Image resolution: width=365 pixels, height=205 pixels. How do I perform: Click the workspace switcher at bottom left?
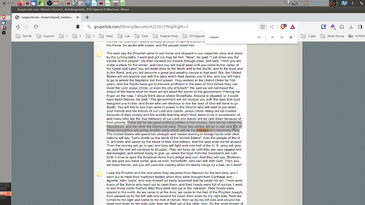tap(5, 194)
